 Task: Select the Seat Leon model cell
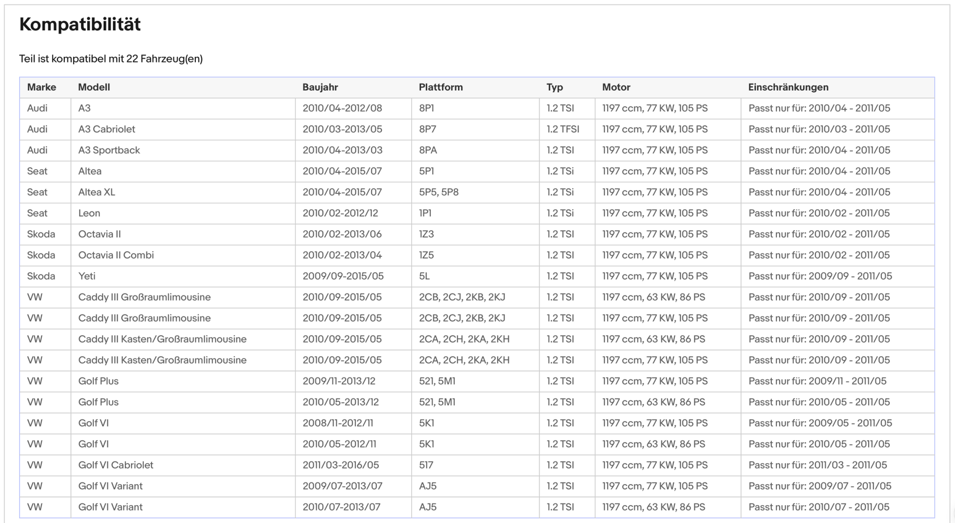(89, 213)
